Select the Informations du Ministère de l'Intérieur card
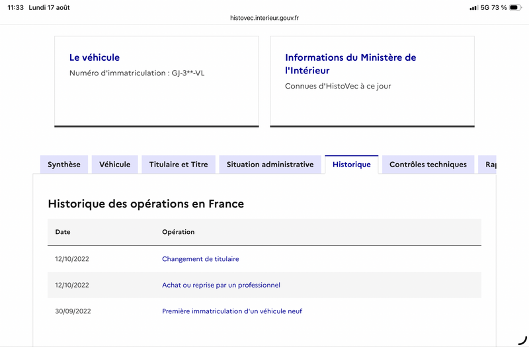 [372, 81]
